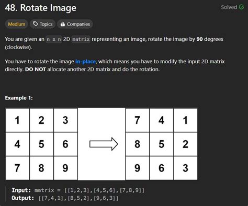248x206 pixels.
Task: Click cell 1 in the left grid
Action: [17, 120]
